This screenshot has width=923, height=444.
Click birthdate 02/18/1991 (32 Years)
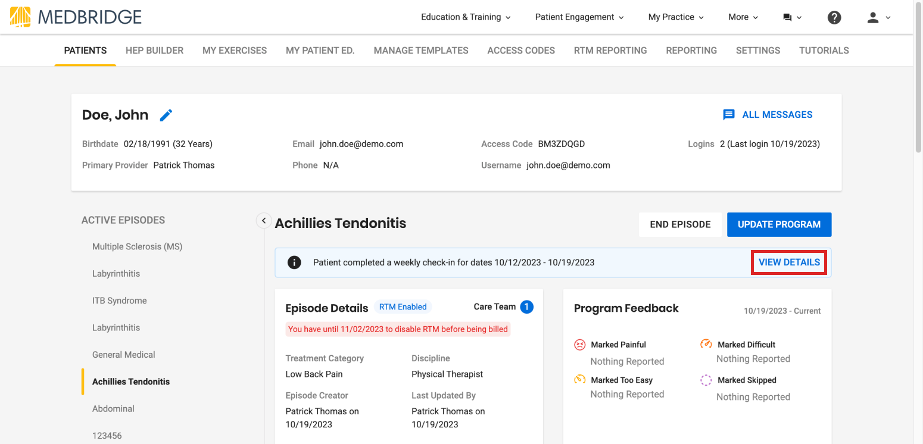click(x=168, y=144)
